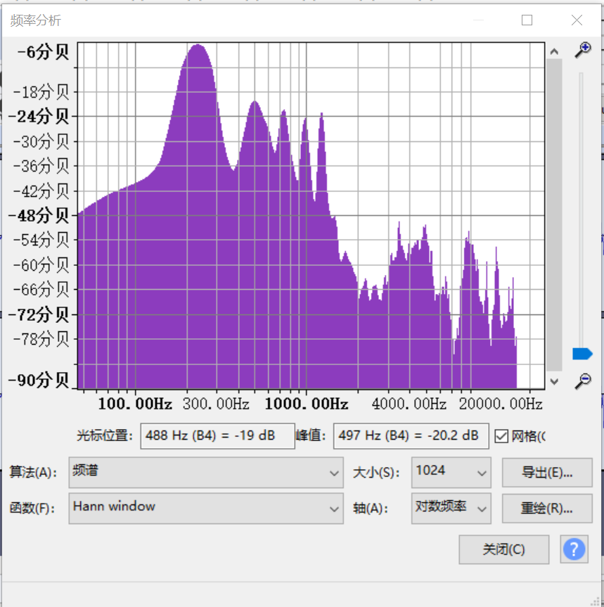Click the zoom-out magnifier icon
This screenshot has width=604, height=607.
(x=582, y=380)
